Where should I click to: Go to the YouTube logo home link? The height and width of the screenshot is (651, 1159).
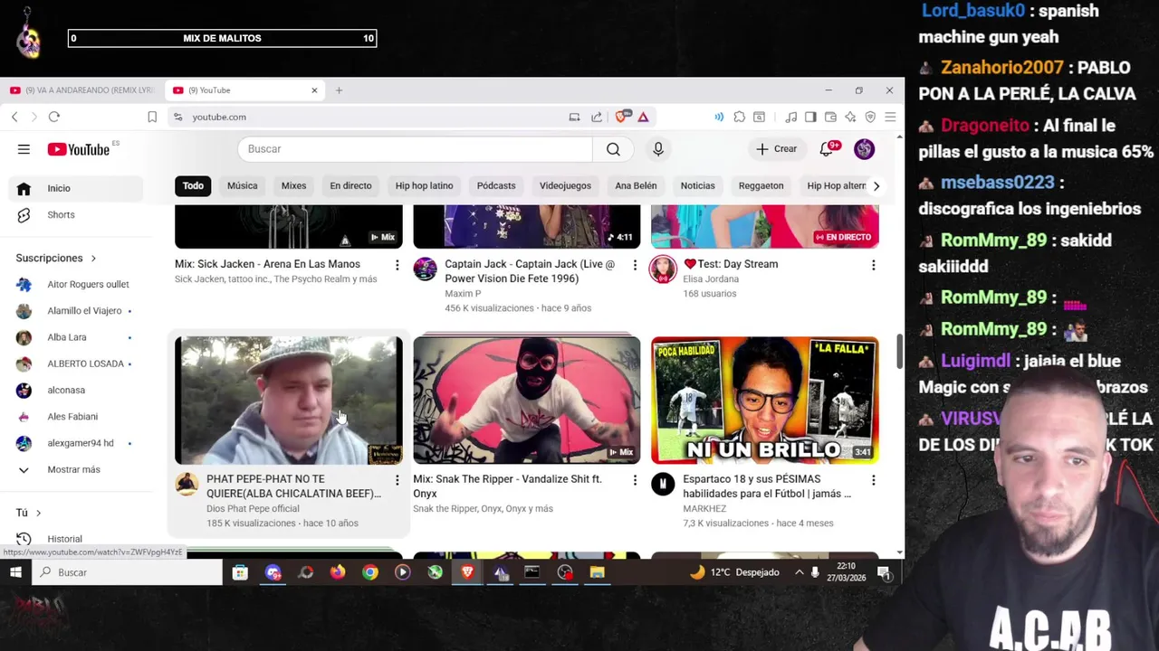pos(79,149)
